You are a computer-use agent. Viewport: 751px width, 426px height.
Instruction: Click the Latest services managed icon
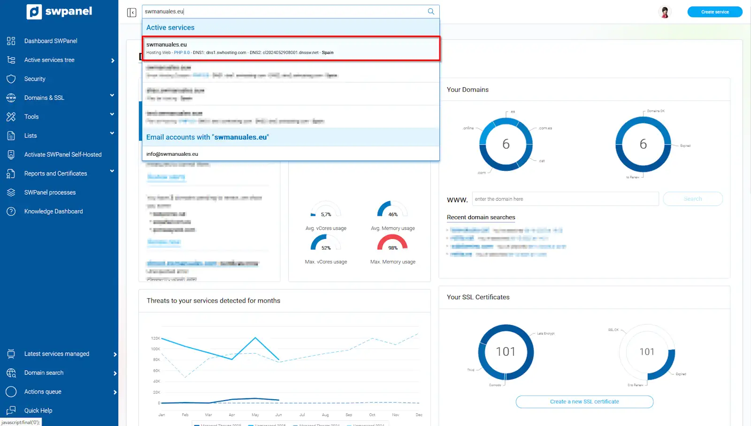point(11,354)
